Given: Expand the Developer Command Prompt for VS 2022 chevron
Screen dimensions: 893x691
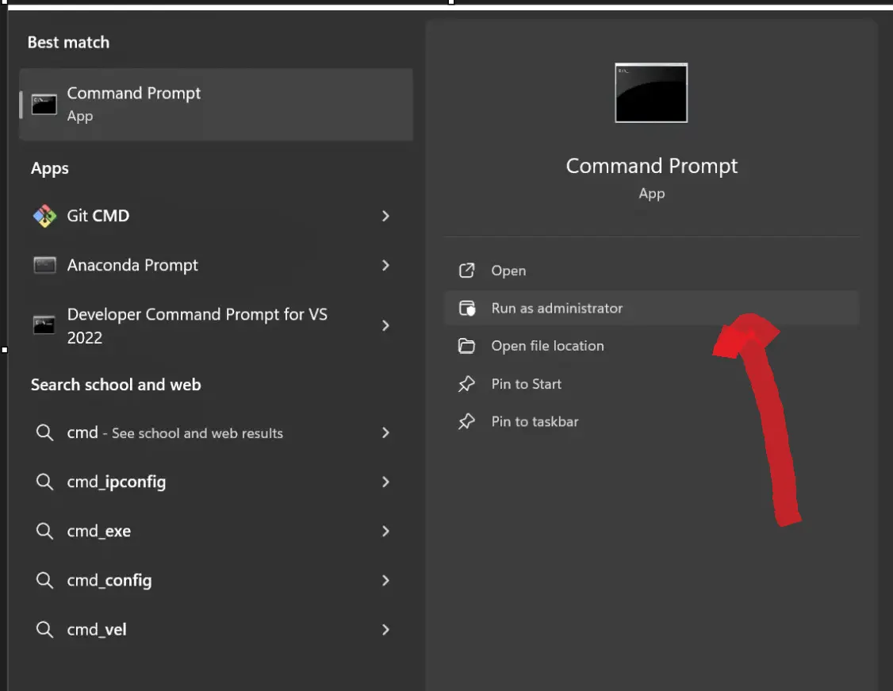Looking at the screenshot, I should point(385,325).
